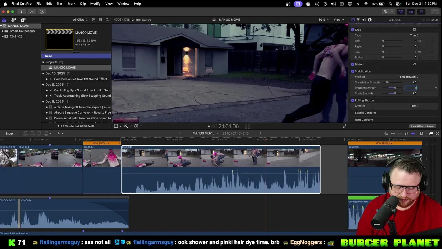Viewport: 442px width, 249px height.
Task: Disable the Stabilization checkbox
Action: click(x=353, y=71)
